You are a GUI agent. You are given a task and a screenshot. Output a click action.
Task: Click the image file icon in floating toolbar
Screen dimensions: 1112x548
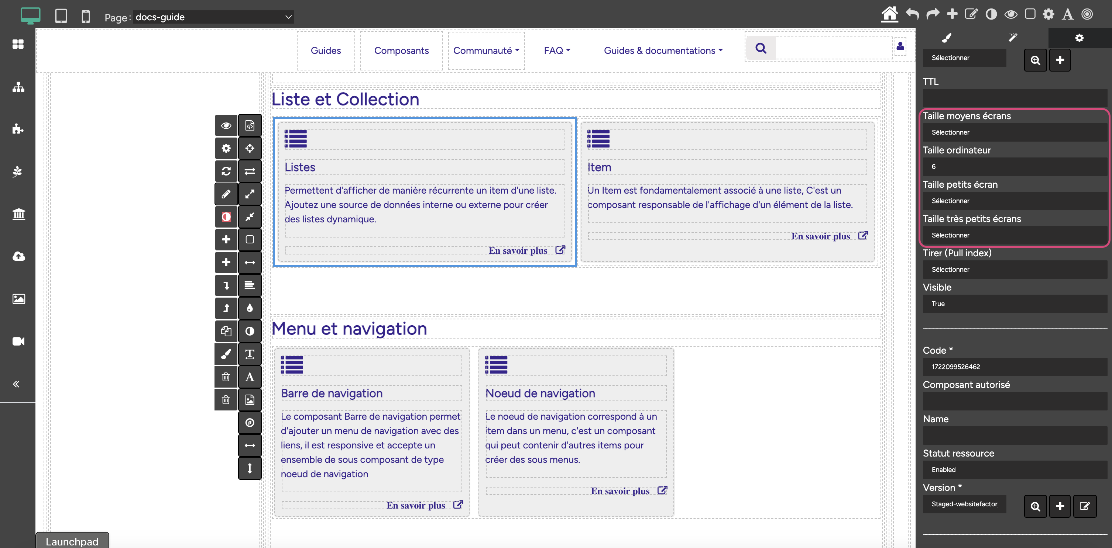tap(250, 400)
